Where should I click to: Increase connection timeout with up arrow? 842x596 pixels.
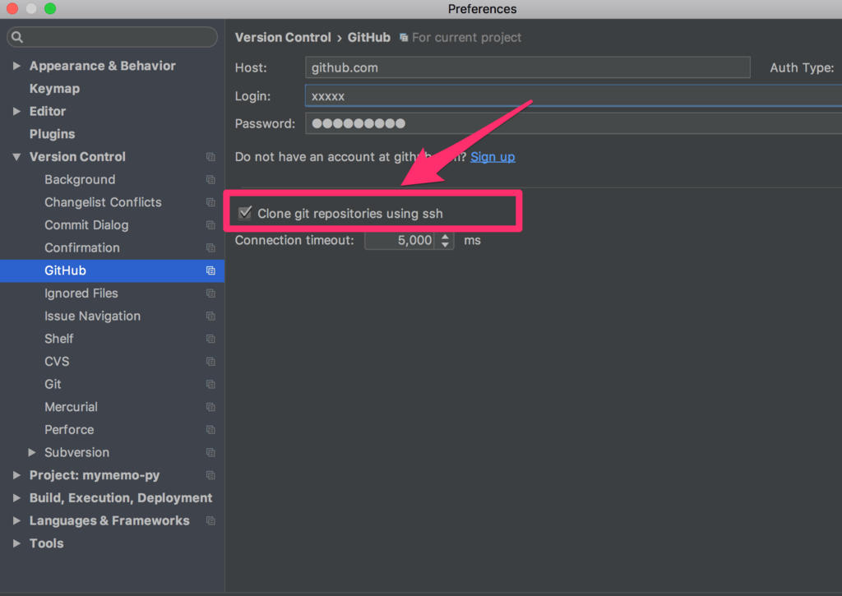(445, 236)
